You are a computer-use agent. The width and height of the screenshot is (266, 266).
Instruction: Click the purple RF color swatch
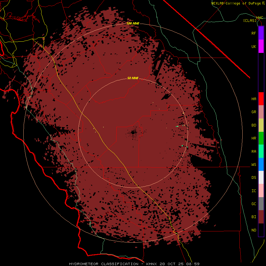point(261,33)
